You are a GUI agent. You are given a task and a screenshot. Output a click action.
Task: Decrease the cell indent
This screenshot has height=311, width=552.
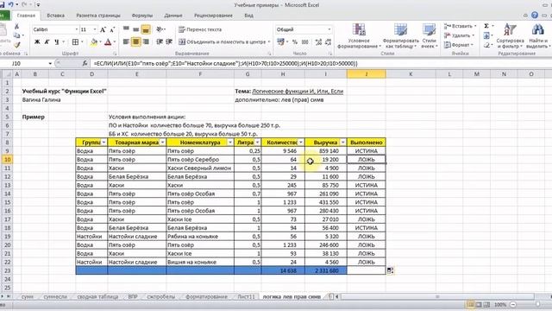(160, 42)
